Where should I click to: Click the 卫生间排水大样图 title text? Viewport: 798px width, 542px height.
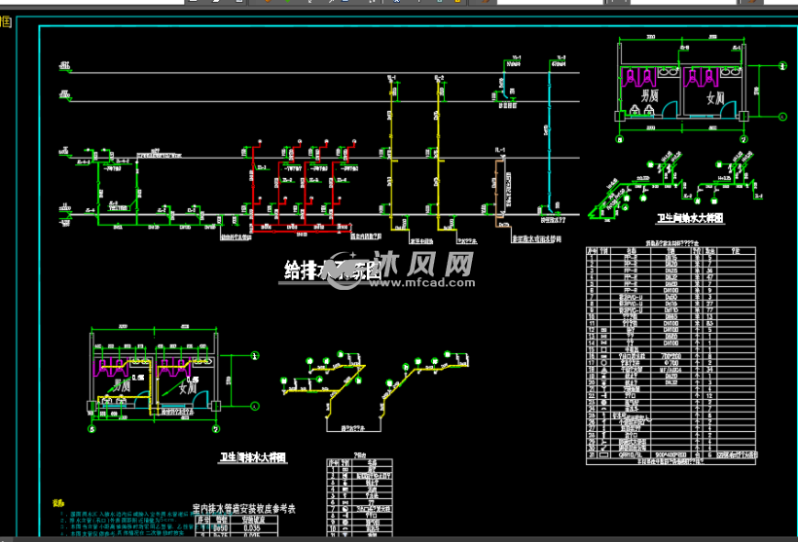[x=253, y=457]
